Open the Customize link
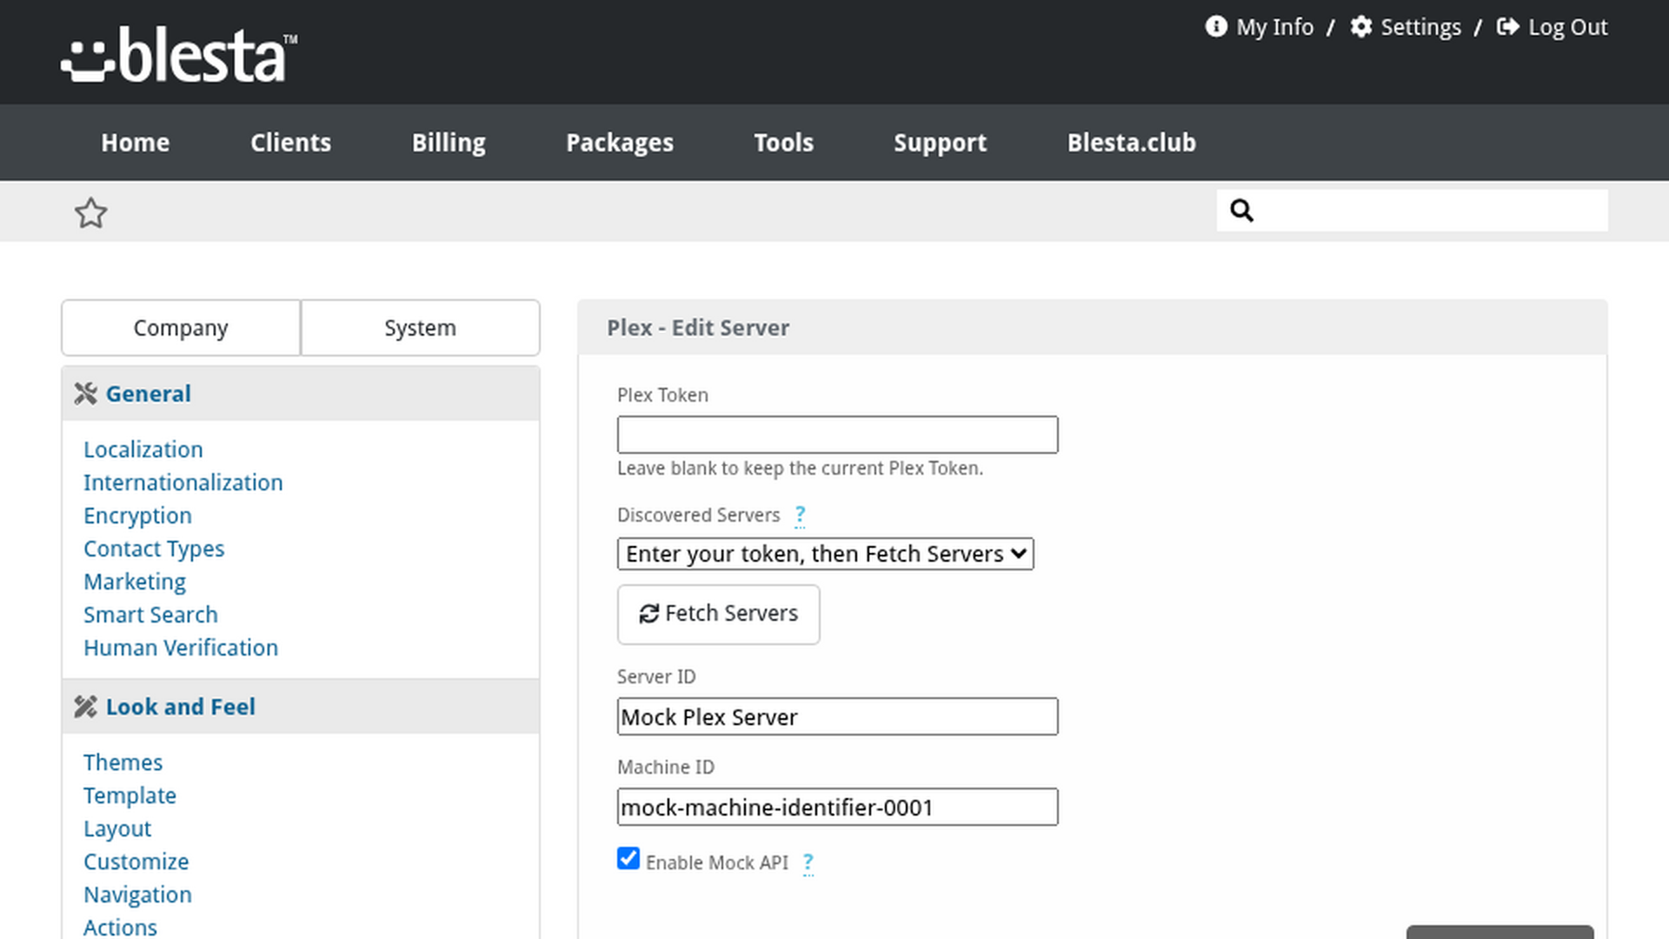 136,862
